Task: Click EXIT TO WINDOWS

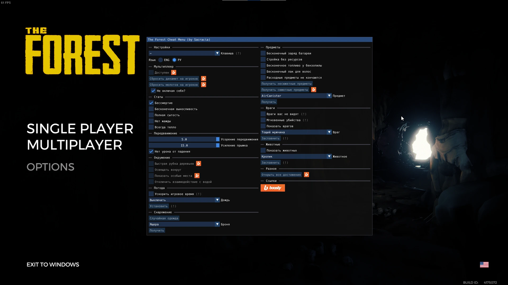Action: tap(53, 265)
